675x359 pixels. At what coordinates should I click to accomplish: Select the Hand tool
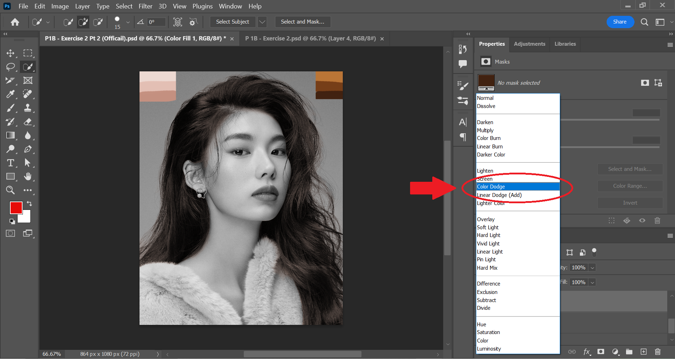[28, 177]
